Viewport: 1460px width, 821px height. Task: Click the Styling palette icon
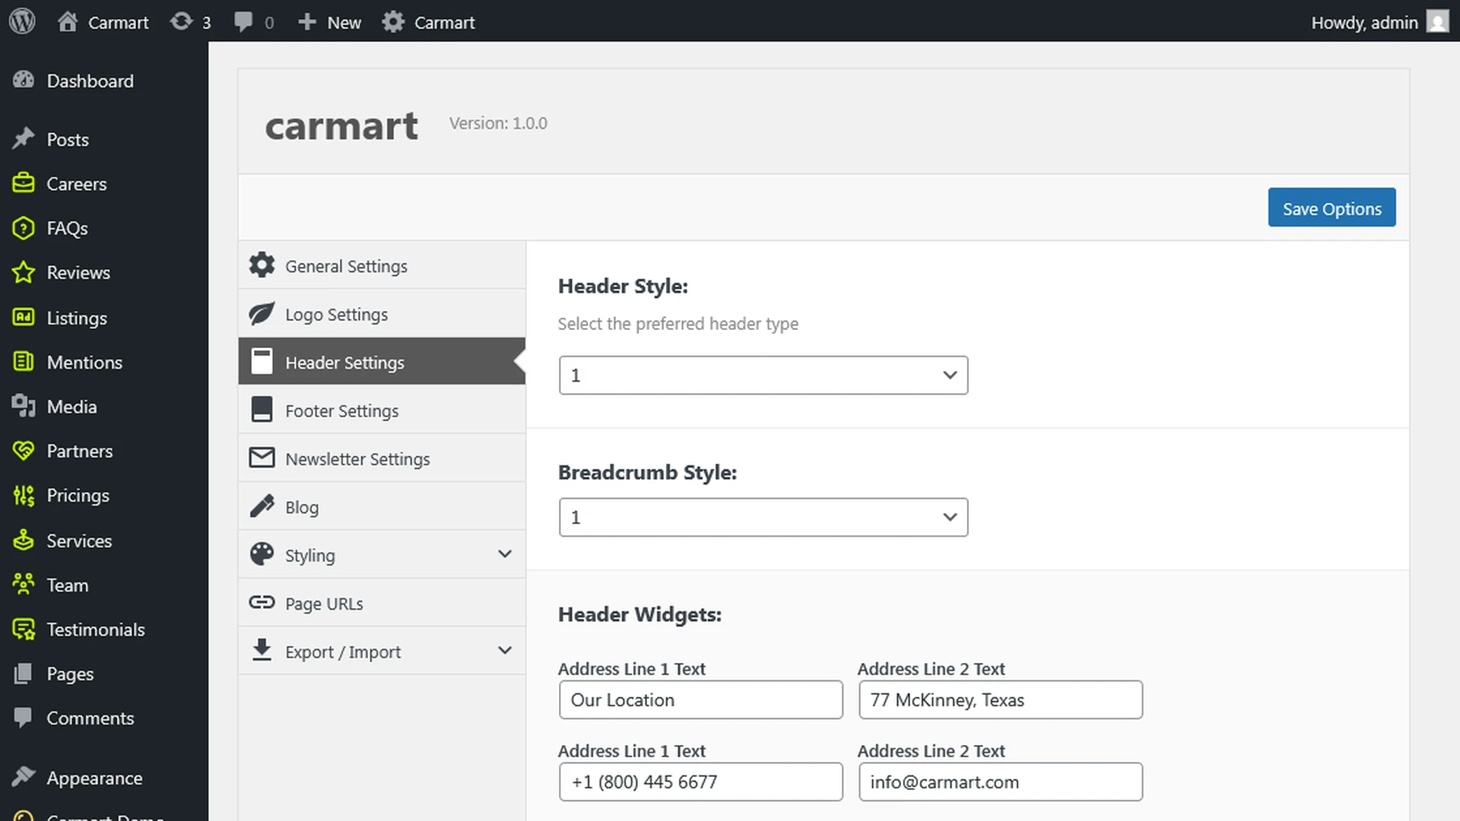pos(262,554)
